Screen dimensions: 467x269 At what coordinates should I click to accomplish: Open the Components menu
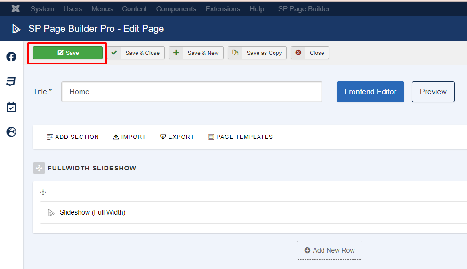coord(176,9)
